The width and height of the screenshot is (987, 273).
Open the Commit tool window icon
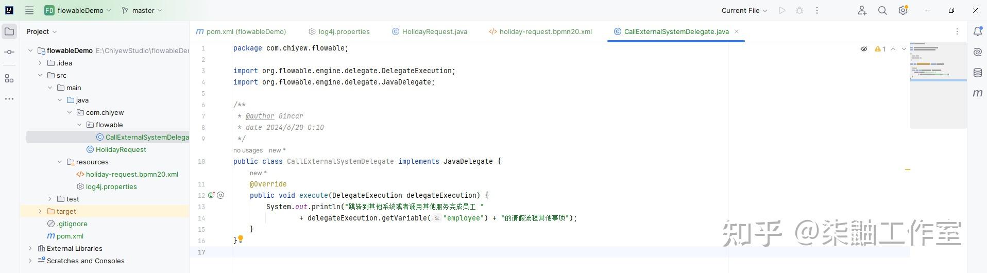[9, 53]
